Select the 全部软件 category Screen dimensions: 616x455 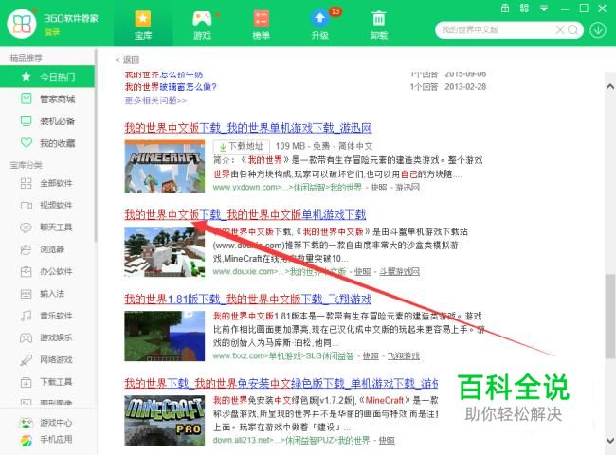[47, 183]
